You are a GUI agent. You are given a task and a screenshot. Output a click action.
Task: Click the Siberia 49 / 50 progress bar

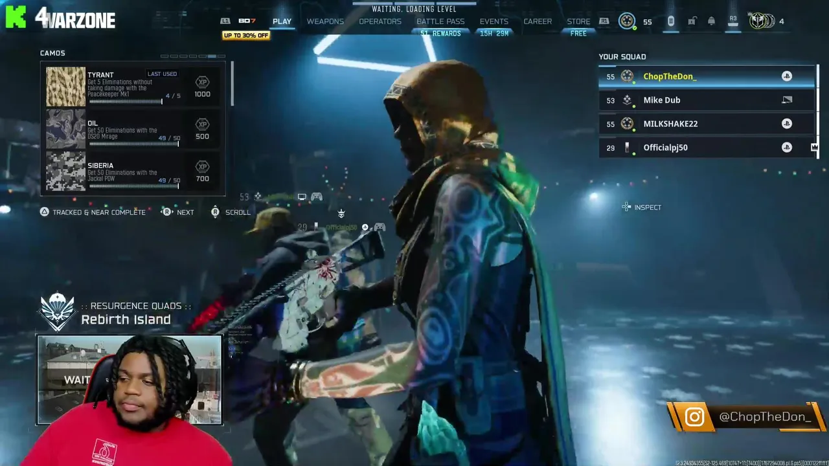click(x=133, y=186)
